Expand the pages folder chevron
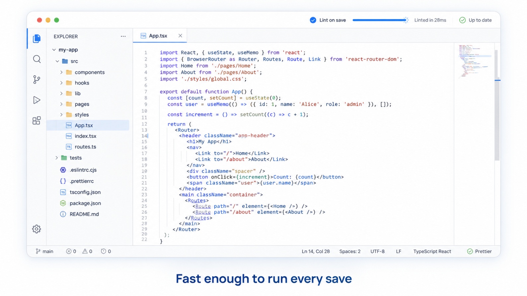Image resolution: width=527 pixels, height=296 pixels. [x=61, y=104]
